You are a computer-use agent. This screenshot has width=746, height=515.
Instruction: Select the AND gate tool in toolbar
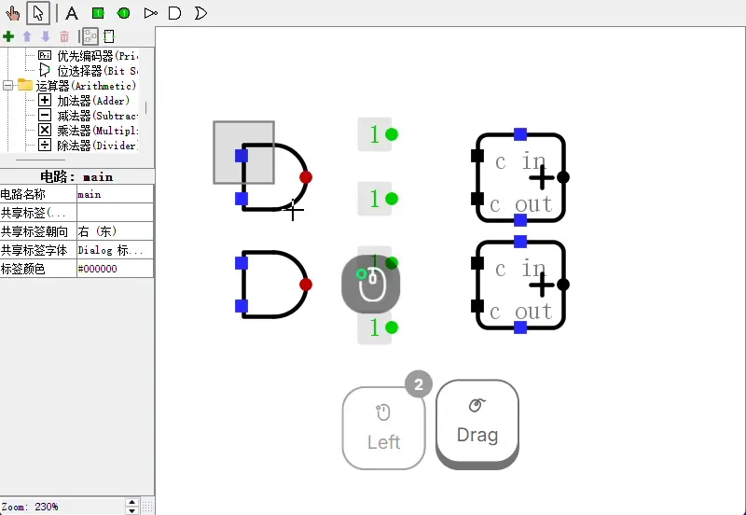pyautogui.click(x=174, y=13)
